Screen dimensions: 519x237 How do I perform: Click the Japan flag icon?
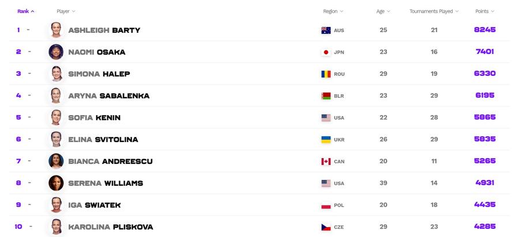[326, 52]
